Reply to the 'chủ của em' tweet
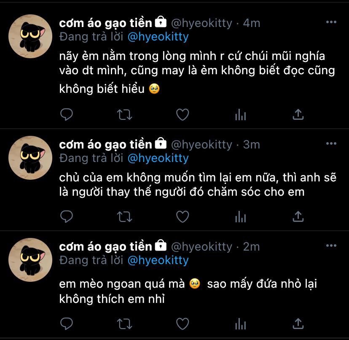 click(67, 216)
